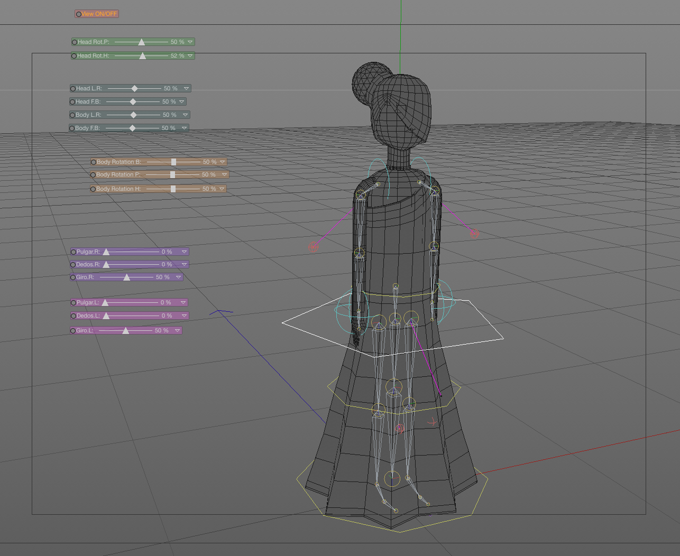Toggle keyframe dot for Head Rot.H
Screen dimensions: 680x556
pyautogui.click(x=75, y=56)
